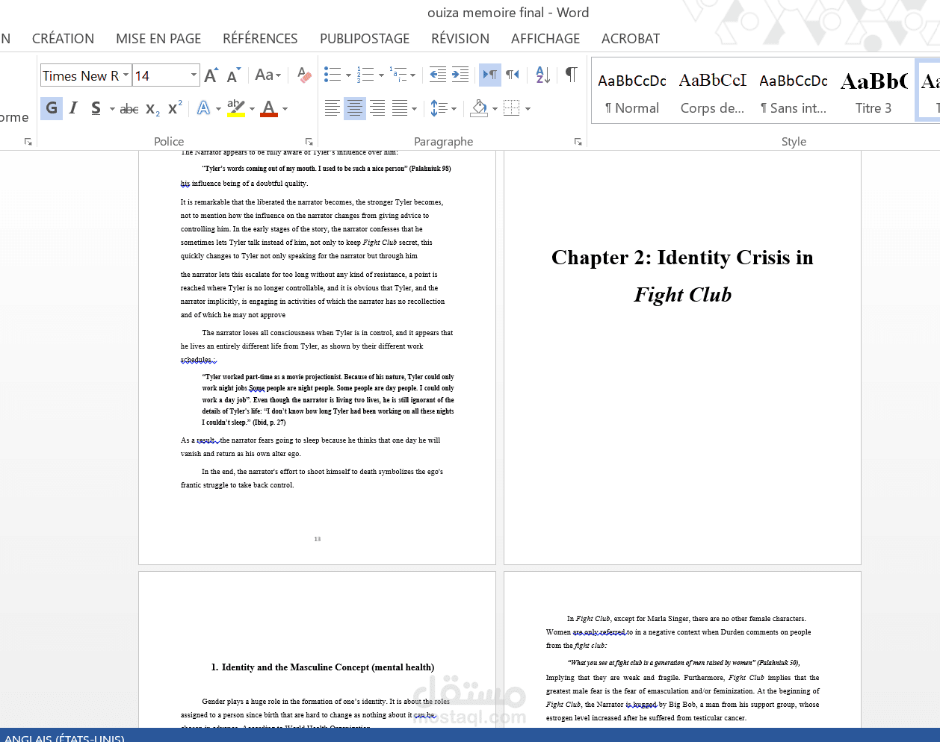Shrink font size with smaller A icon
Image resolution: width=940 pixels, height=742 pixels.
click(233, 75)
